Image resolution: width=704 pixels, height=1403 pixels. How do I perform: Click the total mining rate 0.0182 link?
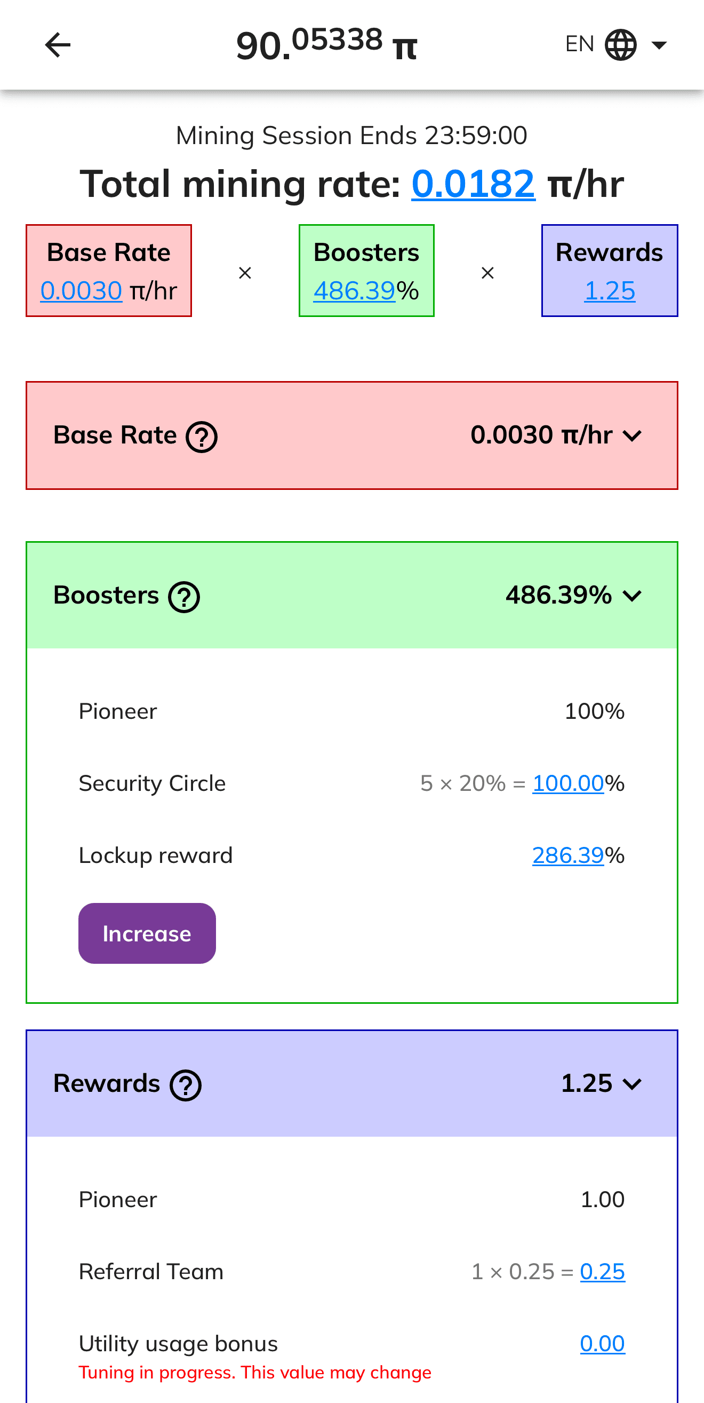click(x=473, y=184)
